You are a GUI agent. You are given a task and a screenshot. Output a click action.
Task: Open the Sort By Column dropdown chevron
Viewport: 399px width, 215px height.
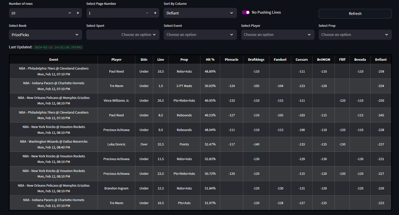click(x=231, y=13)
